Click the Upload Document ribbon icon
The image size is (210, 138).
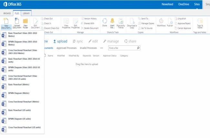click(x=17, y=23)
